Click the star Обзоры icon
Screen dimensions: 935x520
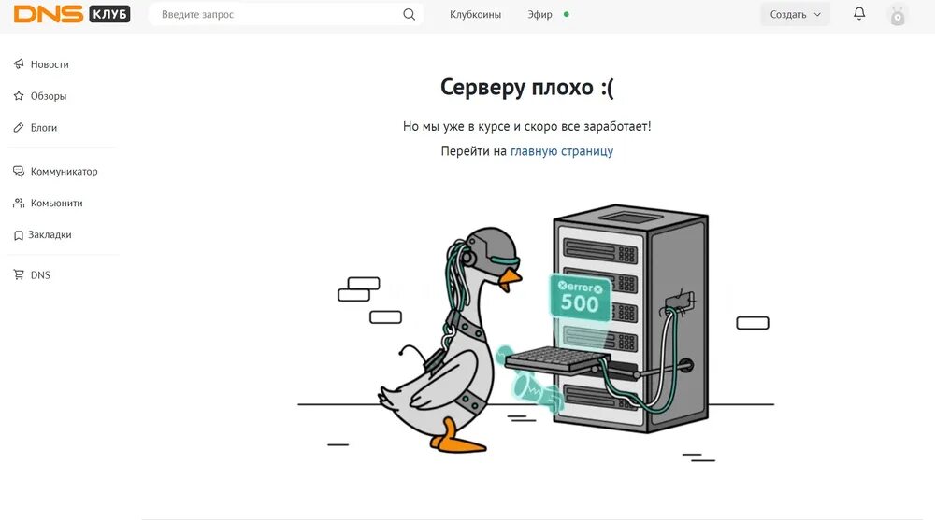pos(19,96)
